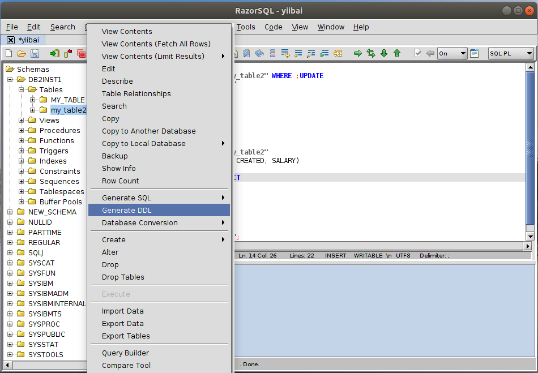The height and width of the screenshot is (373, 538).
Task: Choose Copy to Another Database
Action: tap(159, 131)
